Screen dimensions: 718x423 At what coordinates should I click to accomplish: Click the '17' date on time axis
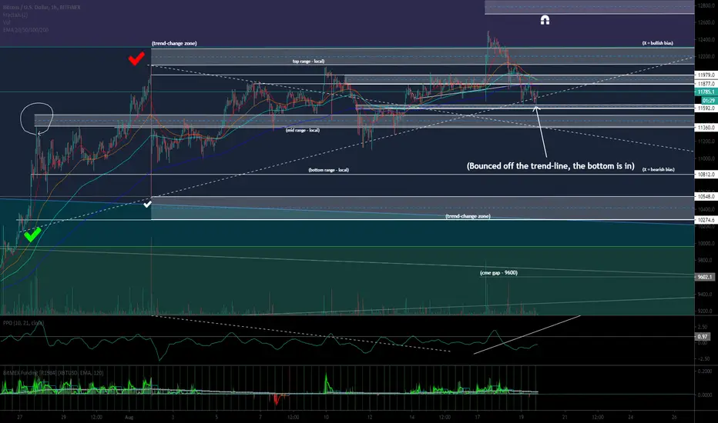tap(478, 417)
